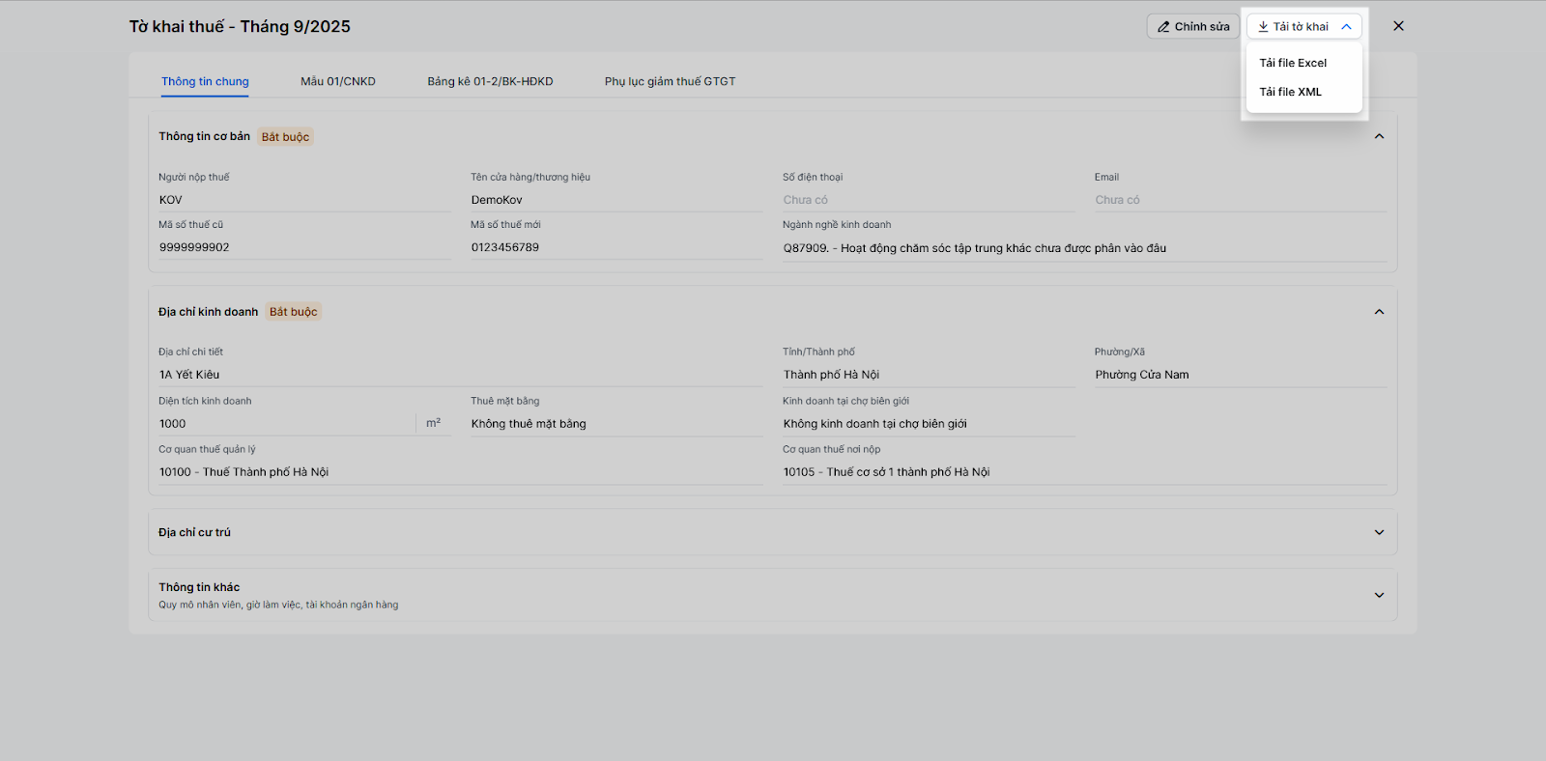Open the Bảng kê 01-2/BK-HĐKD tab
The width and height of the screenshot is (1546, 761).
pyautogui.click(x=490, y=81)
